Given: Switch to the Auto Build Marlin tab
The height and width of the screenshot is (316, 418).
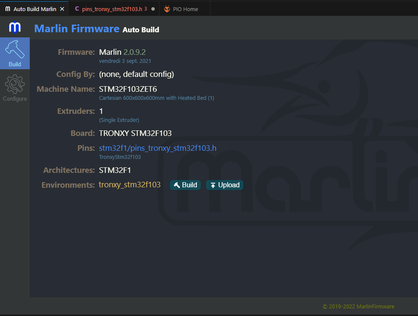Looking at the screenshot, I should (34, 9).
